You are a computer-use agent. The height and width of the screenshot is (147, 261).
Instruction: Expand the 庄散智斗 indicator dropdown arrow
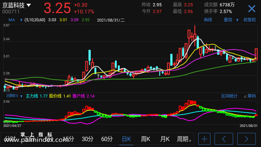click(x=21, y=96)
